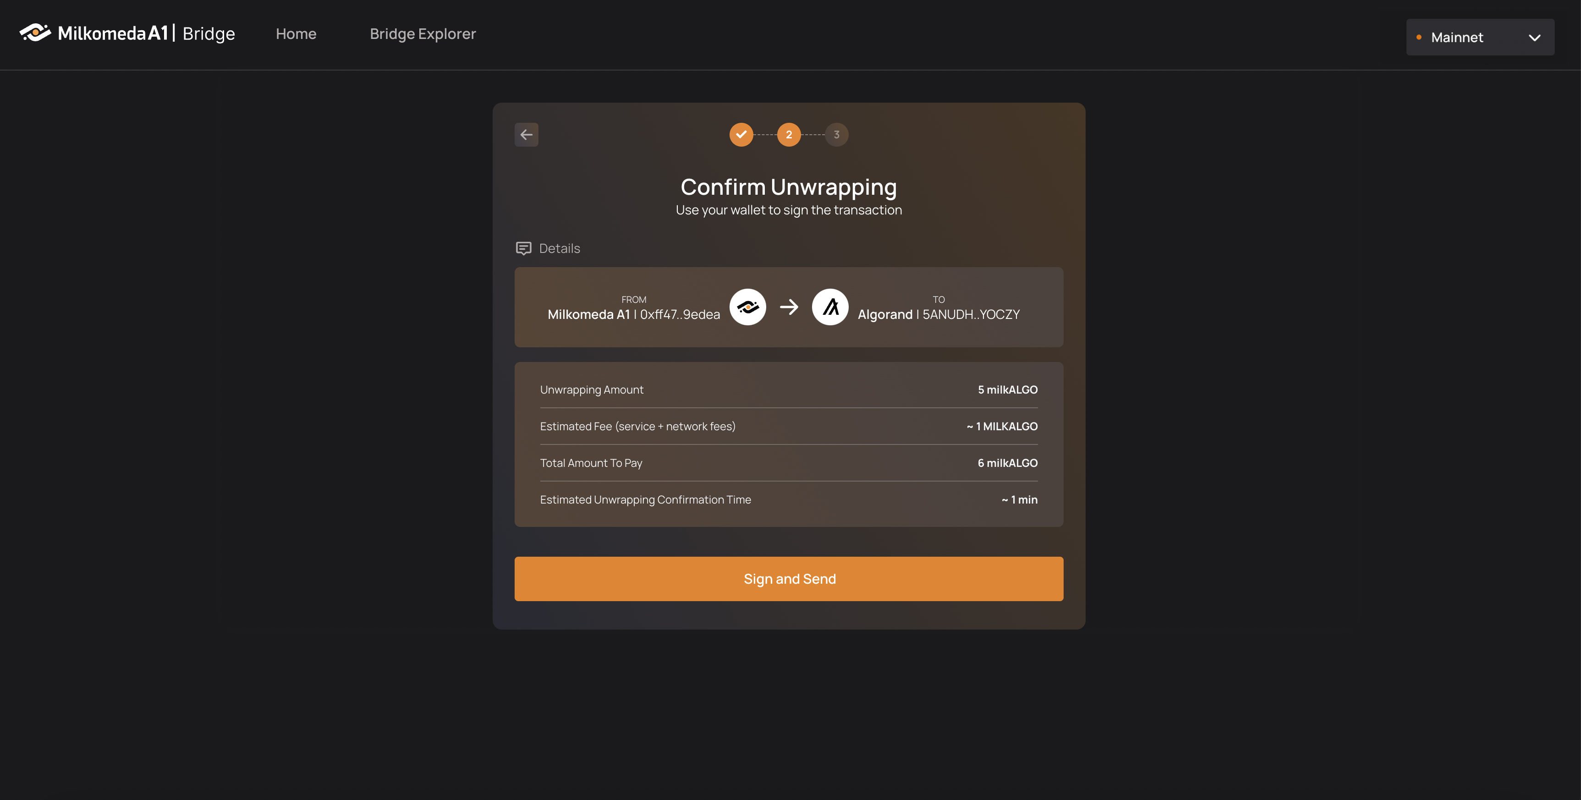Click the arrow between the network icons

789,307
